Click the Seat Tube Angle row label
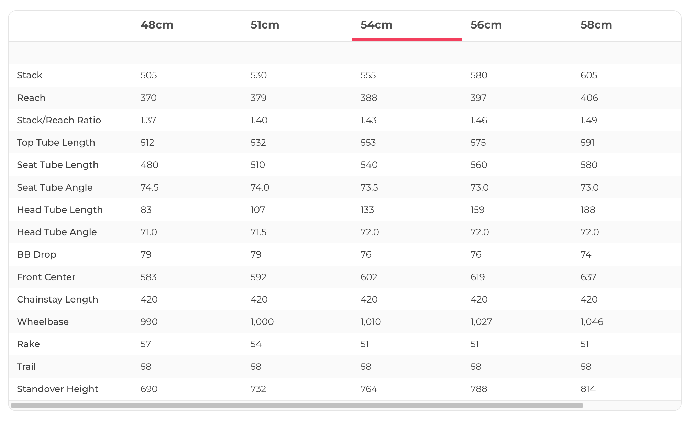 pyautogui.click(x=55, y=187)
